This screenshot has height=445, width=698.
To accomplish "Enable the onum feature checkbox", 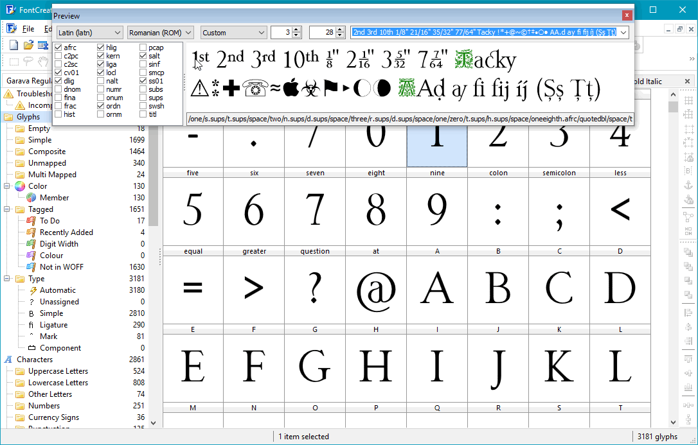I will click(101, 98).
